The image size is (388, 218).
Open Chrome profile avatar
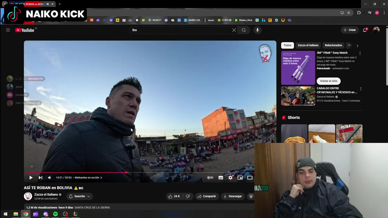coord(377,13)
